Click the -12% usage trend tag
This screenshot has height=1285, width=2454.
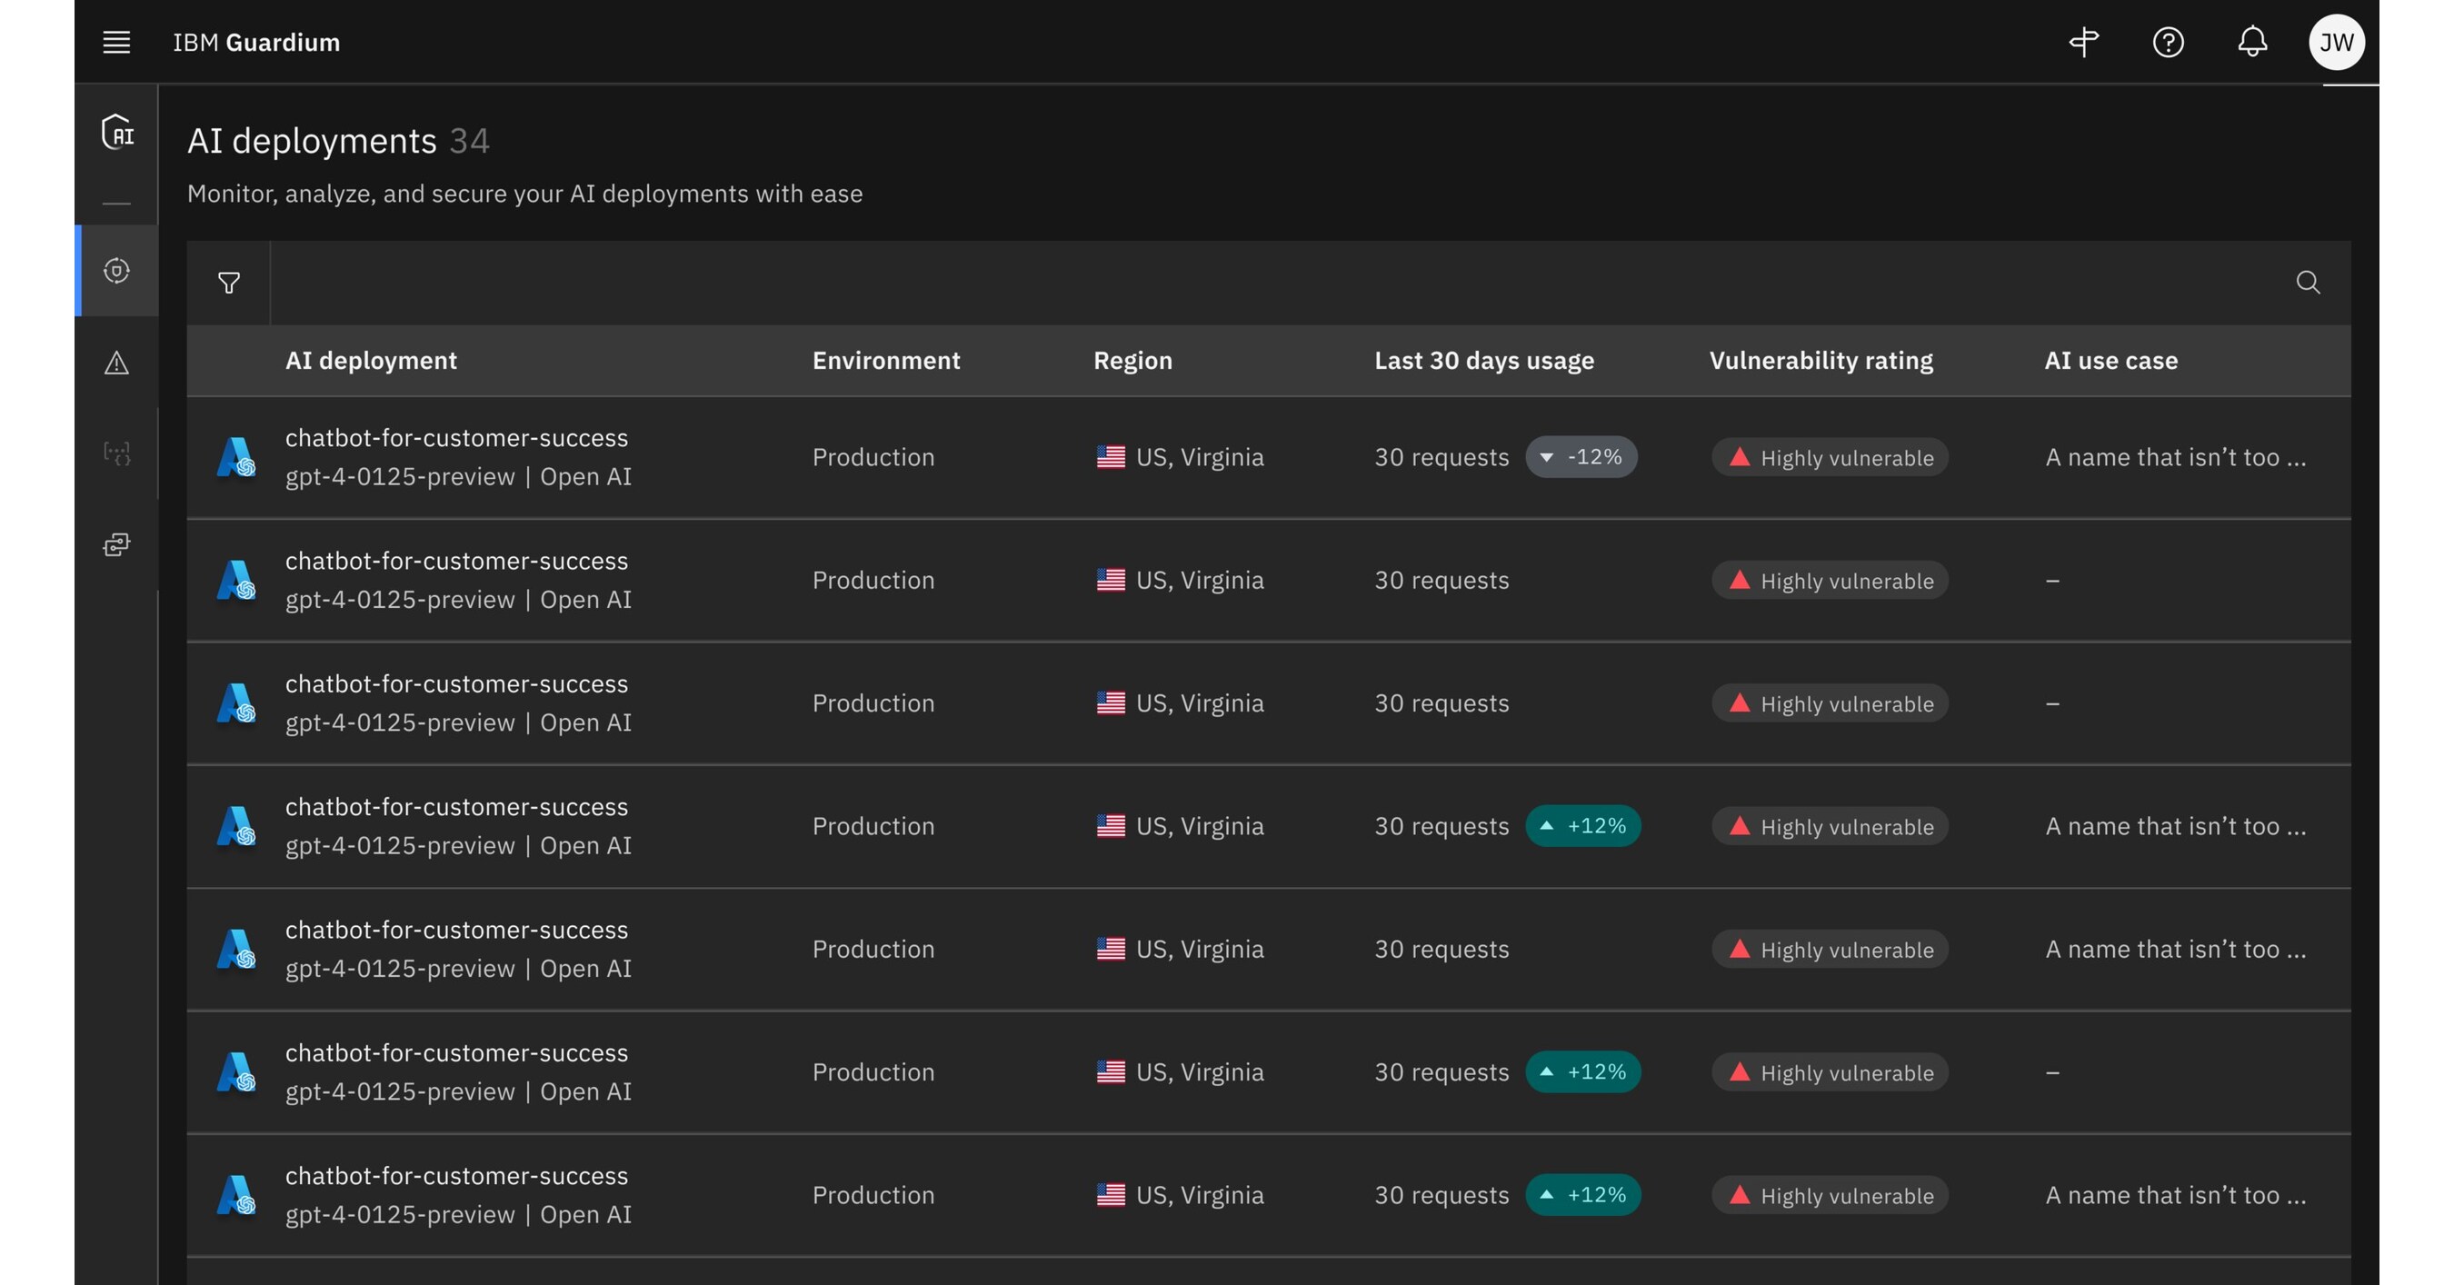pyautogui.click(x=1581, y=457)
